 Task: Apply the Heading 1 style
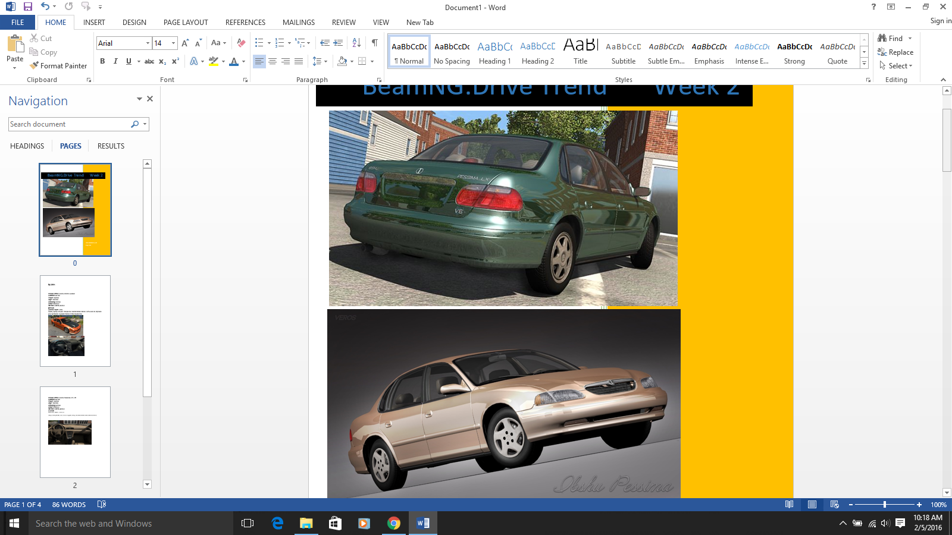(x=495, y=52)
